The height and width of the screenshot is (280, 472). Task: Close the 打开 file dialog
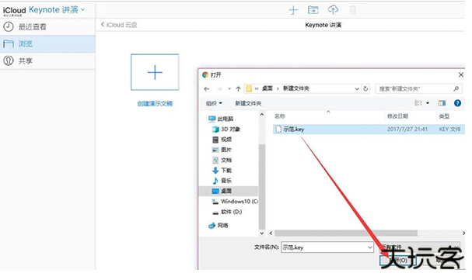460,74
